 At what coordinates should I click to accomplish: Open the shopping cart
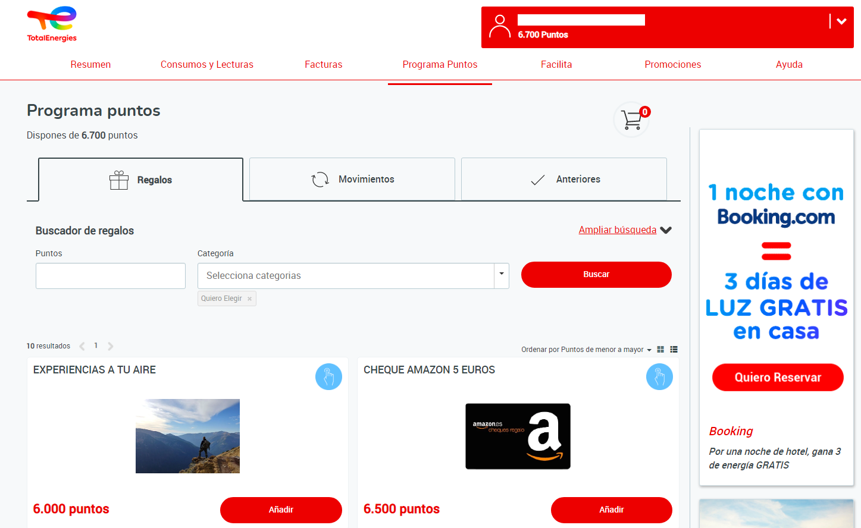click(x=632, y=119)
